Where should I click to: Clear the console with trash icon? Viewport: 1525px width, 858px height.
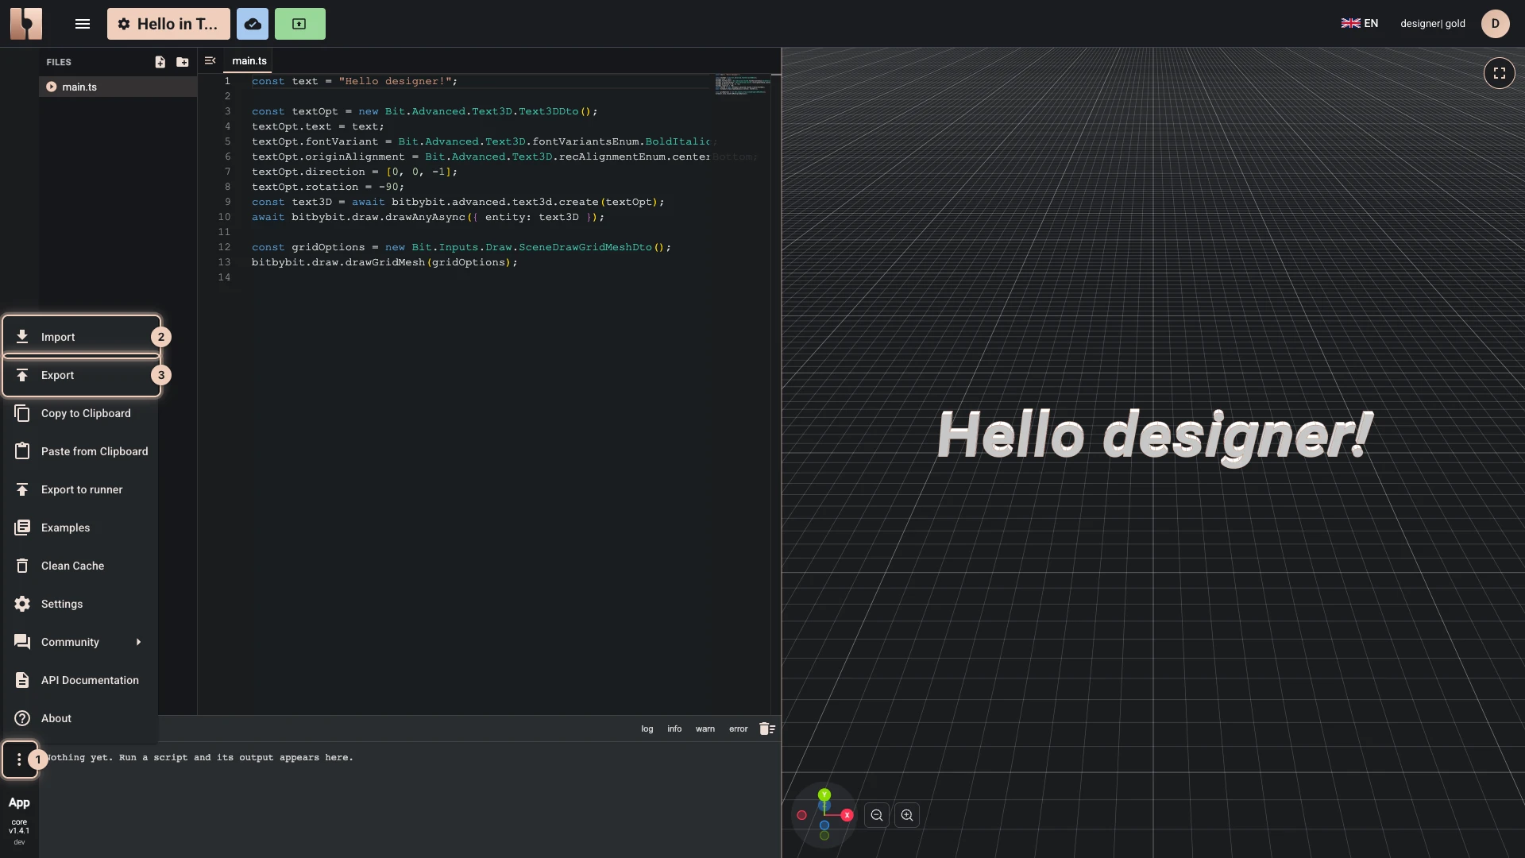pyautogui.click(x=766, y=729)
